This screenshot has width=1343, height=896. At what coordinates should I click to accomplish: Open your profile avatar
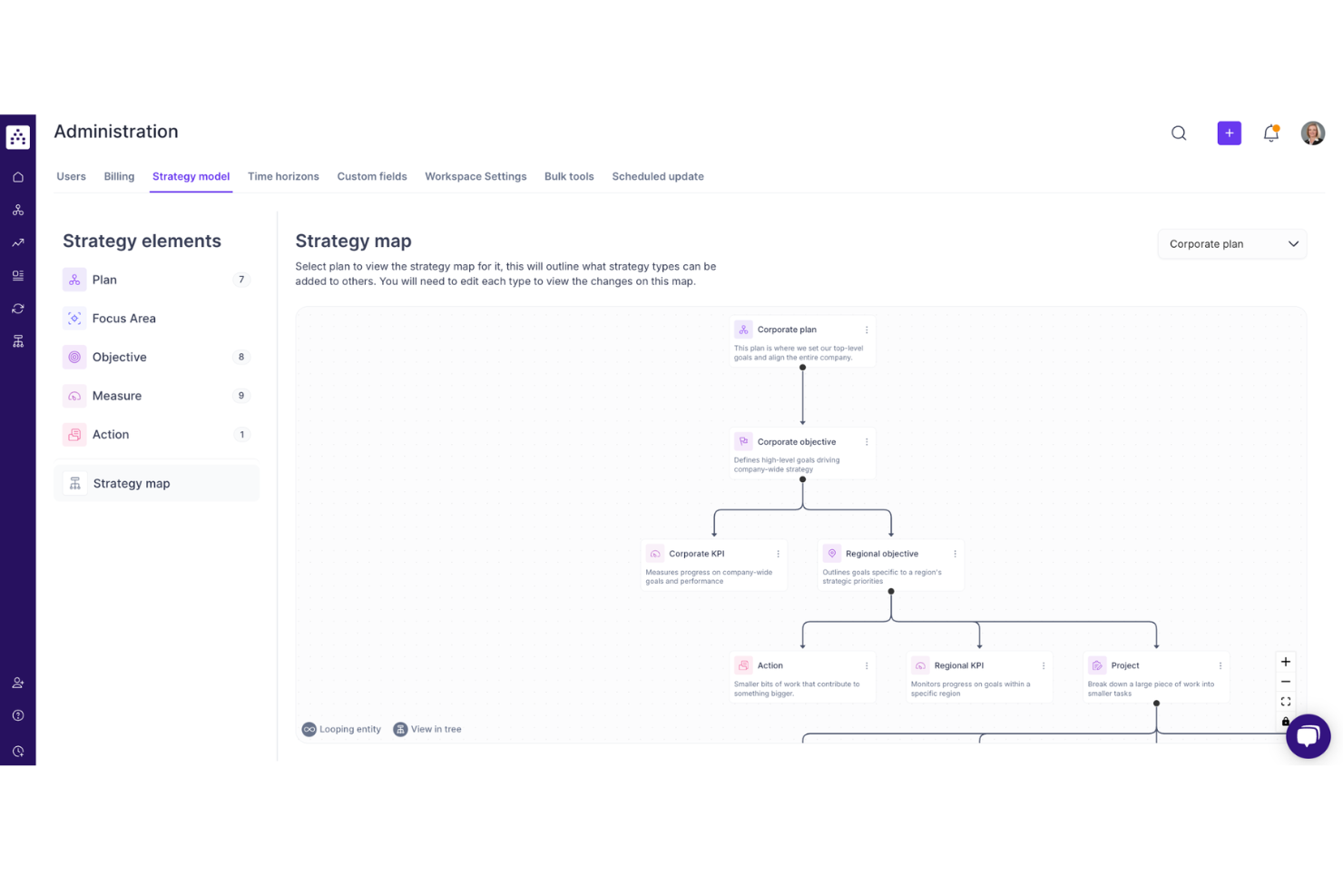(x=1312, y=133)
